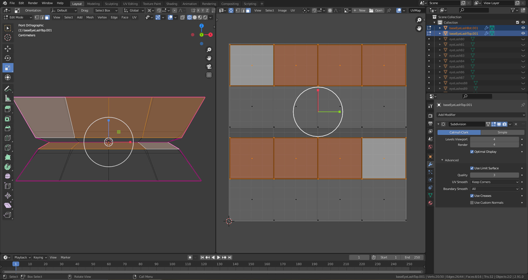Toggle Use Limit Surface checkbox
528x280 pixels.
pyautogui.click(x=472, y=168)
